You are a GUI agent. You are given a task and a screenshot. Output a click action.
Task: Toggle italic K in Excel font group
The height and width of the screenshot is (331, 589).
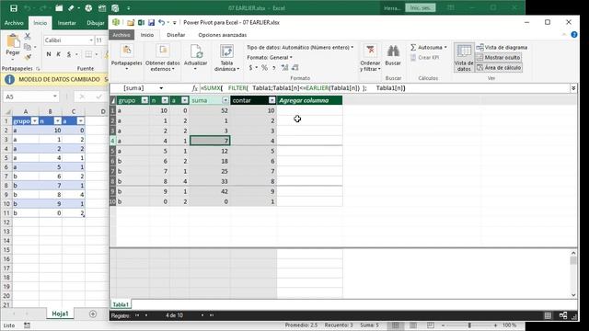coord(59,54)
